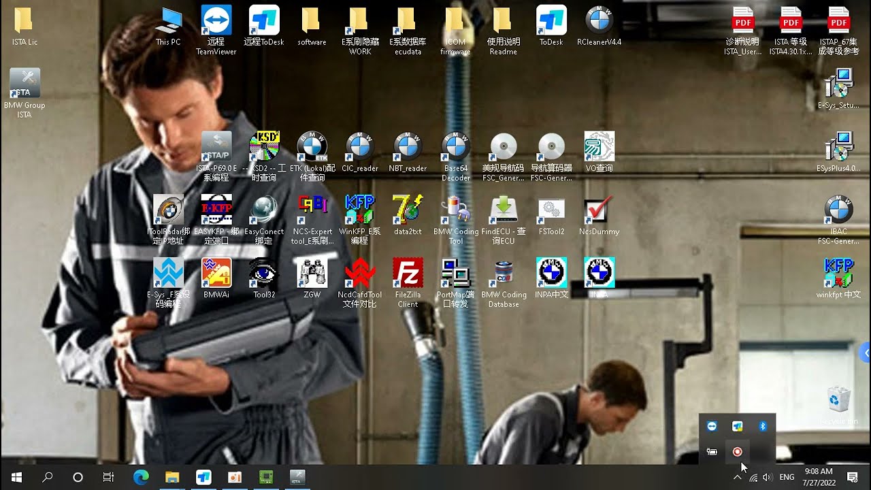Open the ISTA Lic folder
This screenshot has width=871, height=490.
click(x=24, y=26)
